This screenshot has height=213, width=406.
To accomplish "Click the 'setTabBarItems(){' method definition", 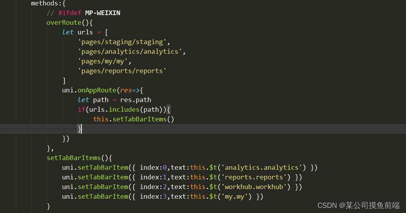I will [x=79, y=158].
